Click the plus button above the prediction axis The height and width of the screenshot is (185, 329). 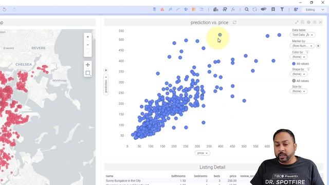click(106, 70)
